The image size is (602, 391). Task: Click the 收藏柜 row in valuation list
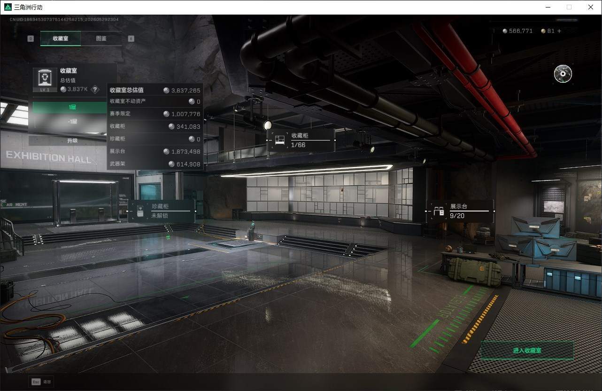[155, 126]
